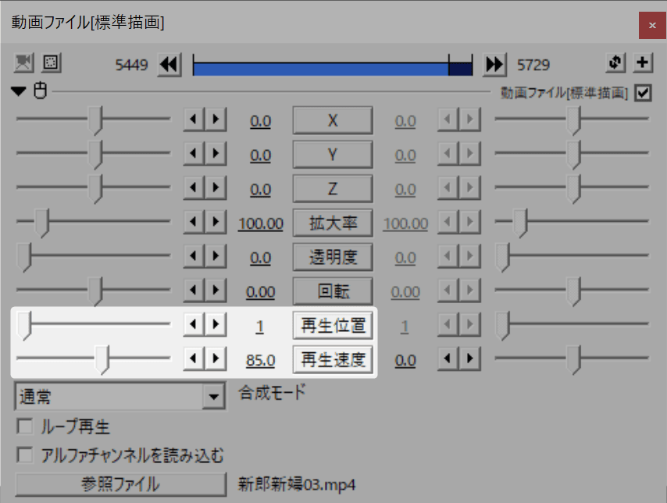
Task: Click the refresh icon beside the plus button
Action: pyautogui.click(x=617, y=63)
